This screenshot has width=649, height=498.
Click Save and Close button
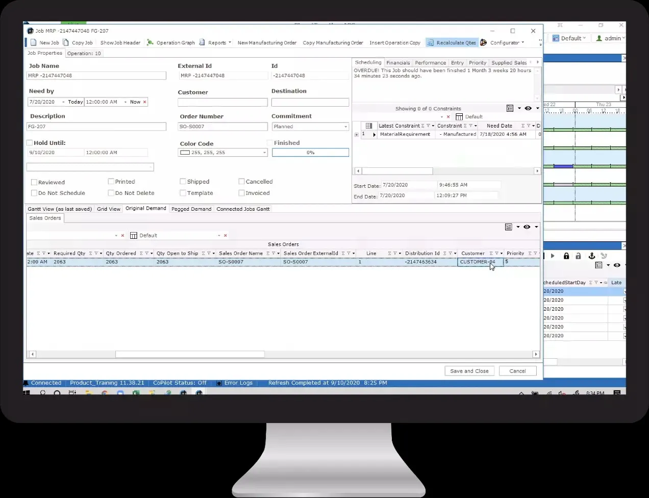pos(469,371)
